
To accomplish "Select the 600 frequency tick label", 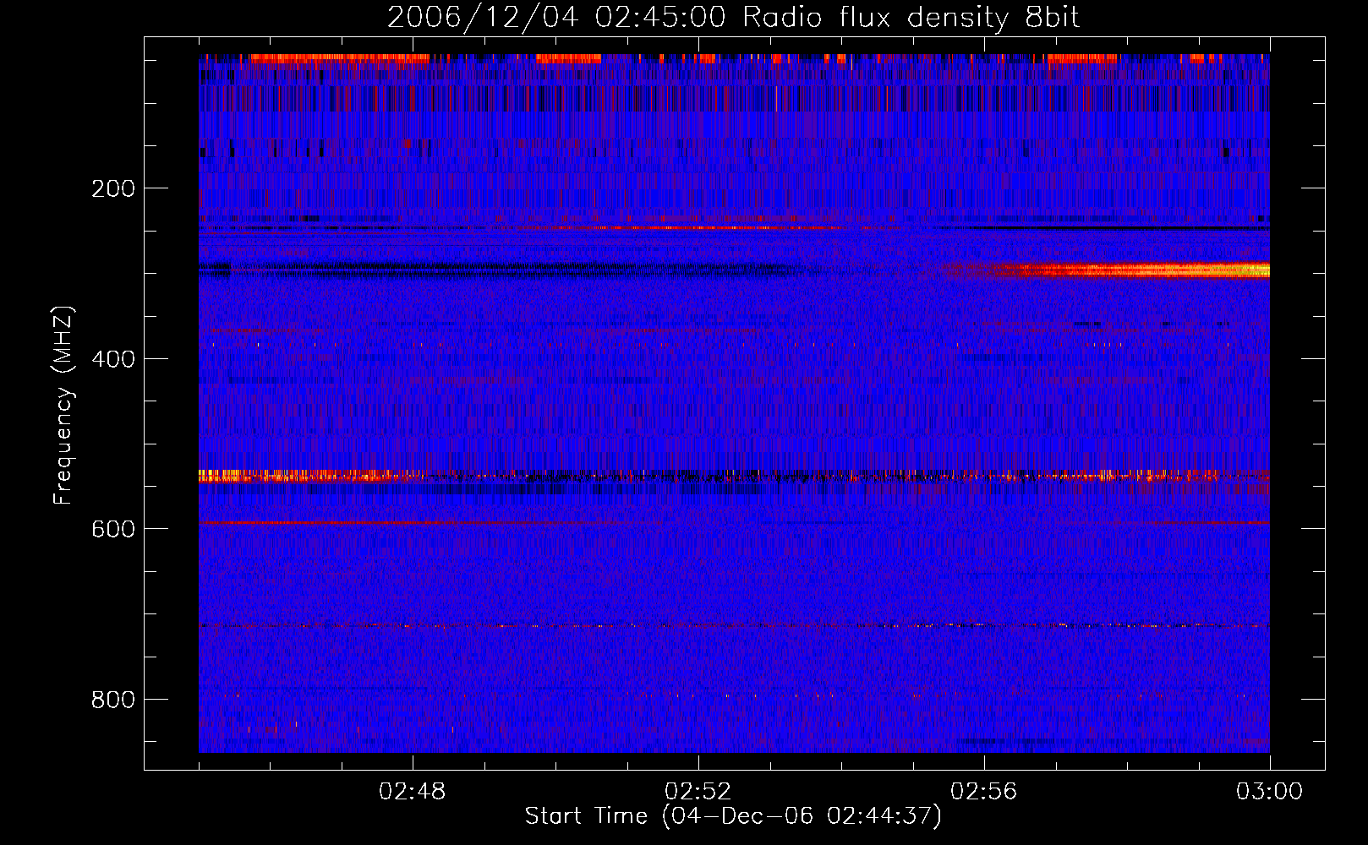I will [113, 529].
